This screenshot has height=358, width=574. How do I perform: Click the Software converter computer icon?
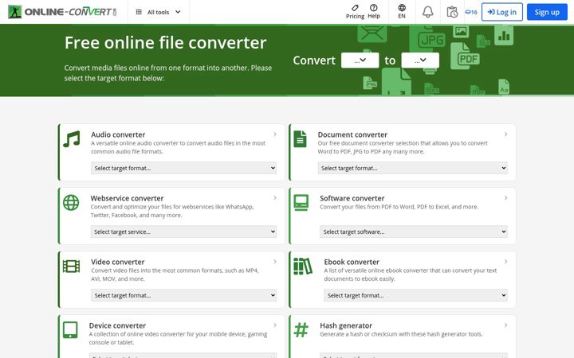click(x=301, y=203)
